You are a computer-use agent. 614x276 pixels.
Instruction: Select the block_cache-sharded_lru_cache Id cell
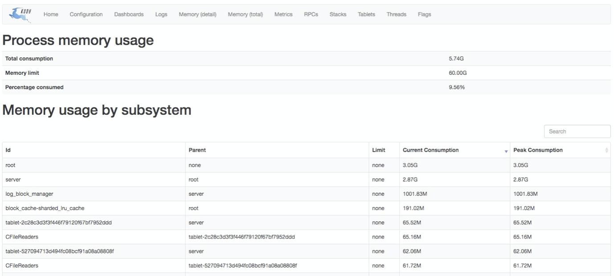click(x=94, y=208)
